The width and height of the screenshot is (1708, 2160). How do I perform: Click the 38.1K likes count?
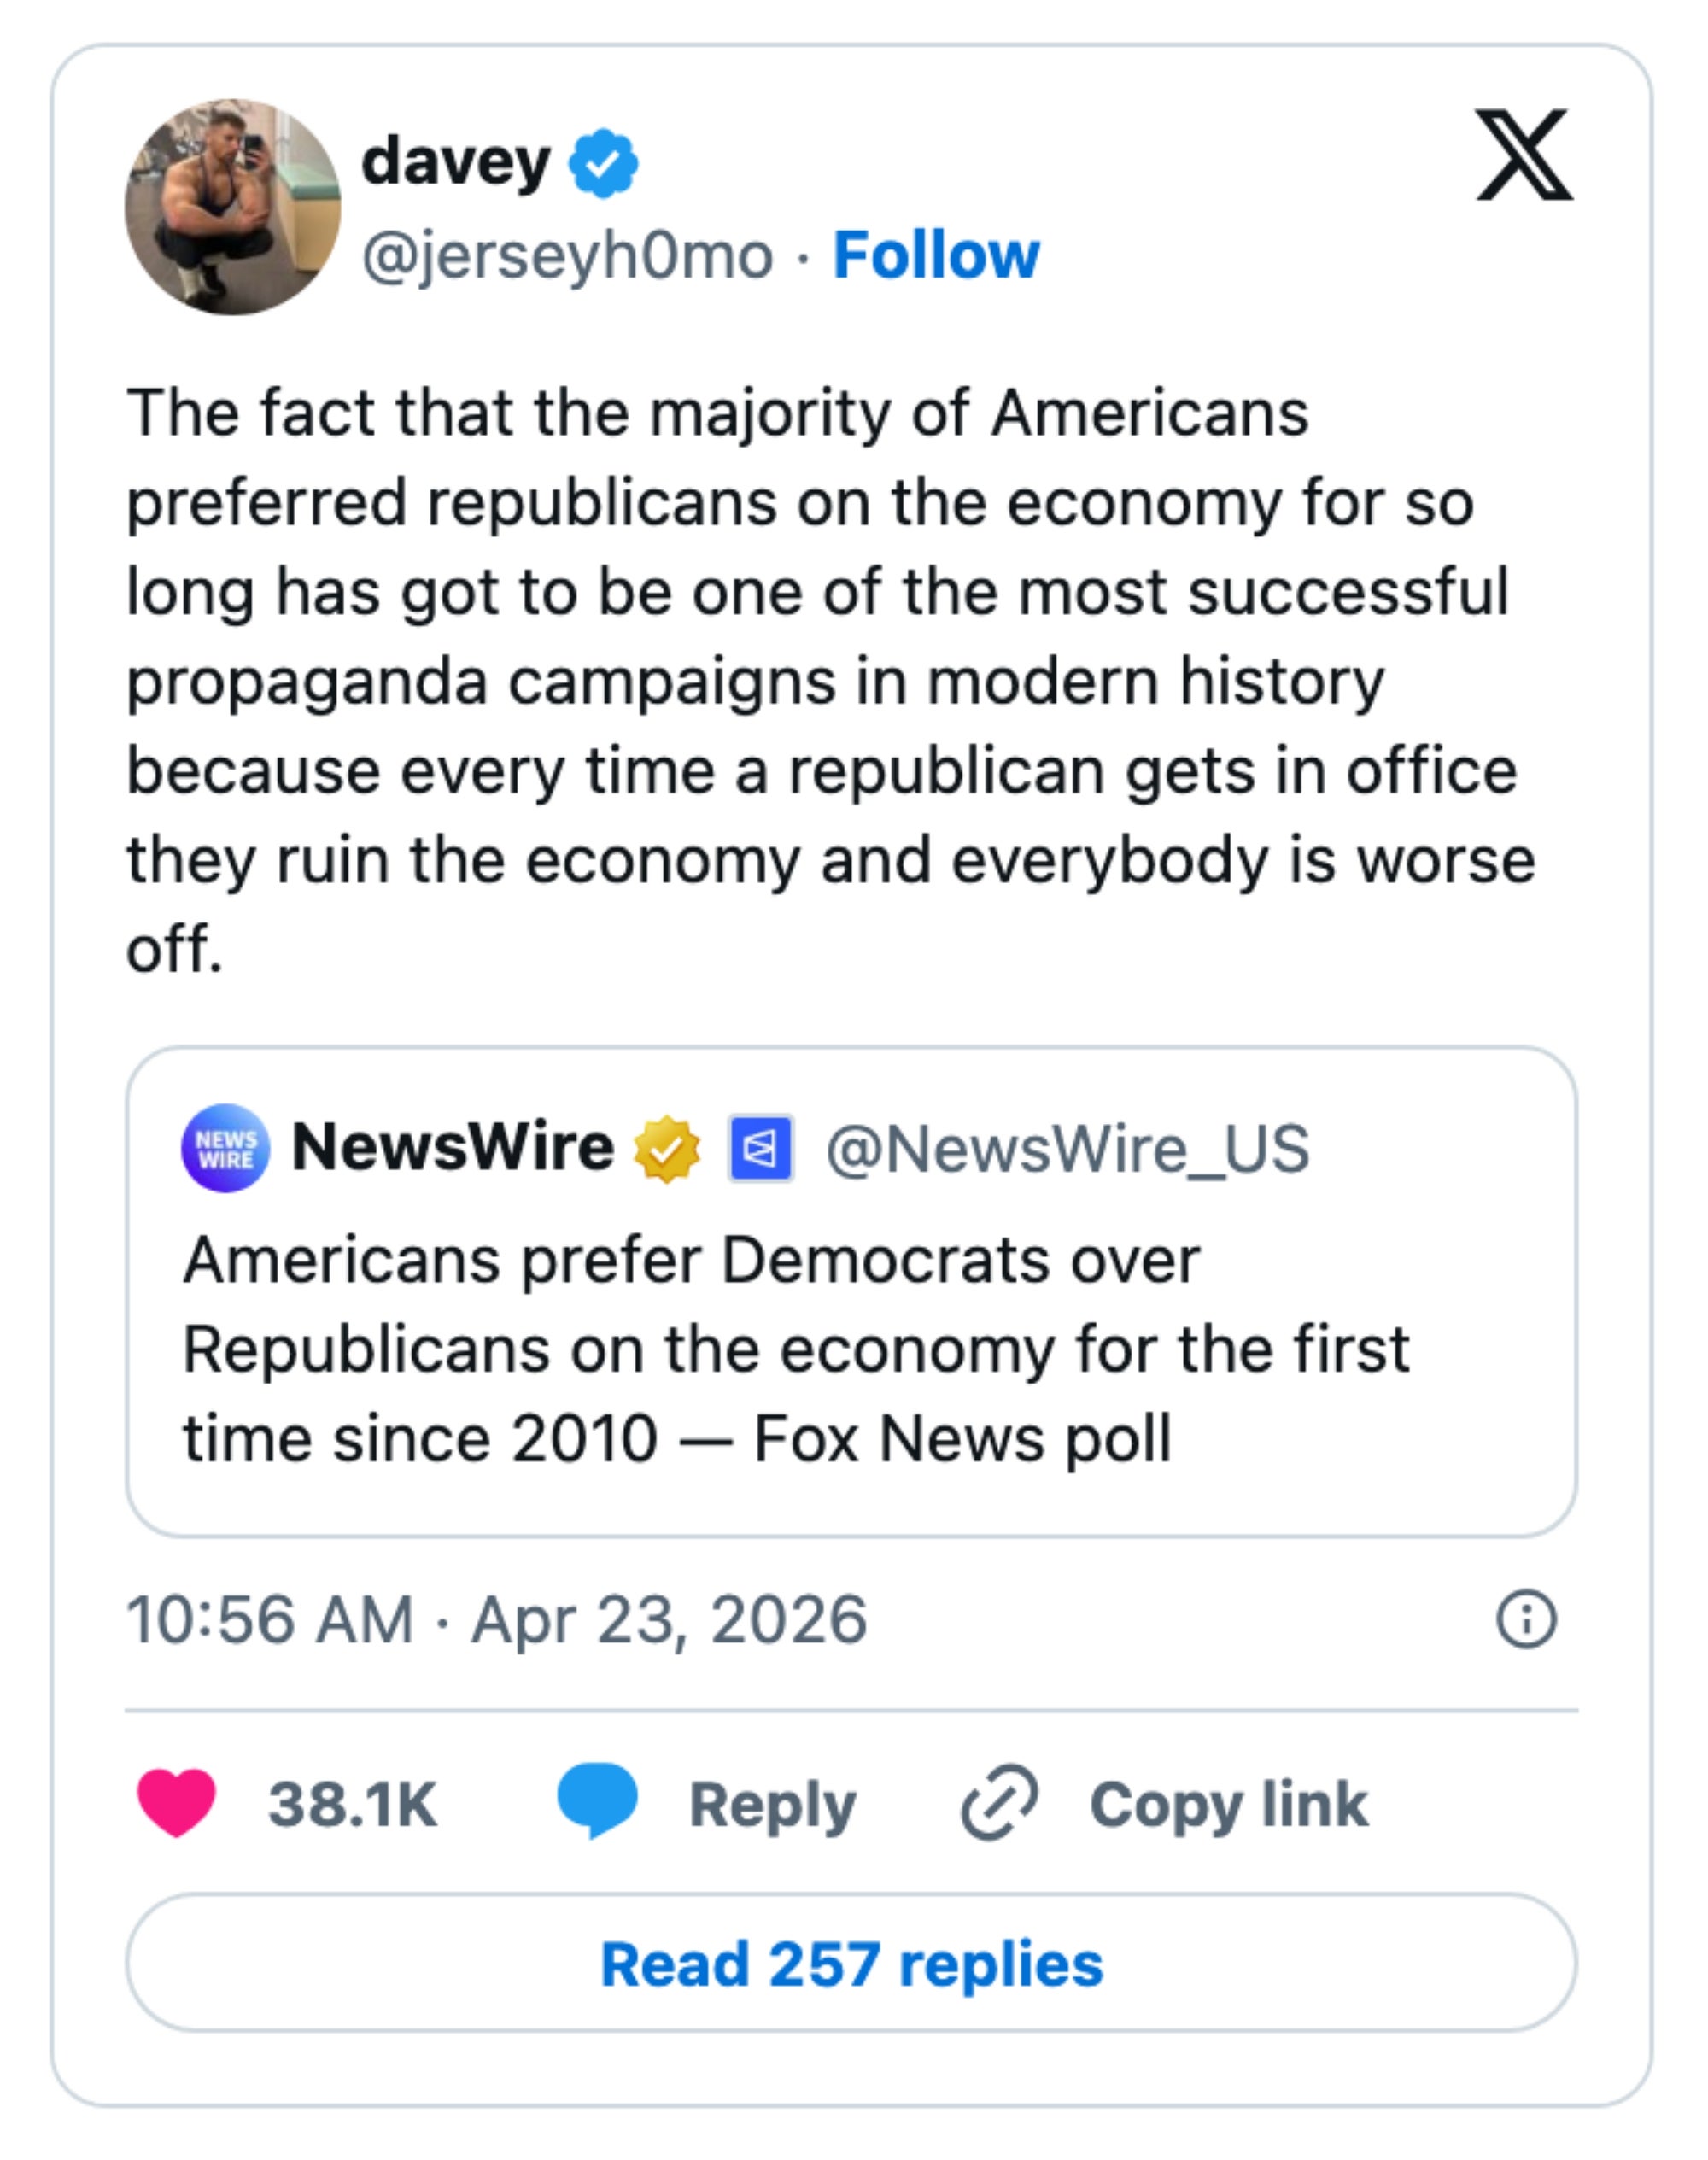click(x=352, y=1805)
